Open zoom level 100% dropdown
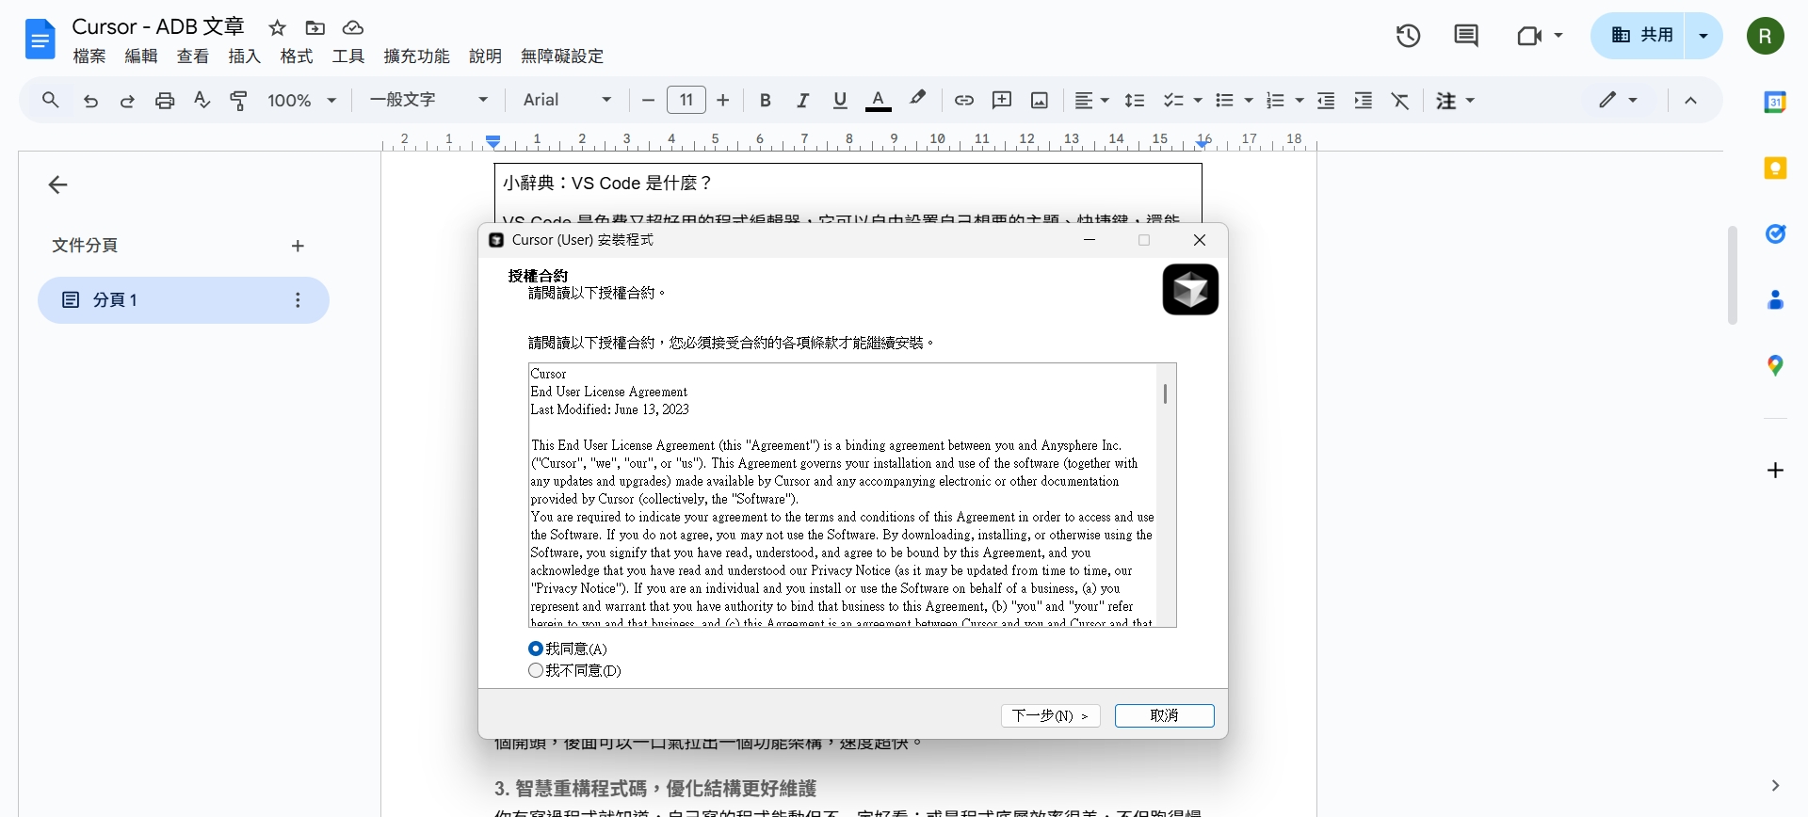 (x=301, y=100)
